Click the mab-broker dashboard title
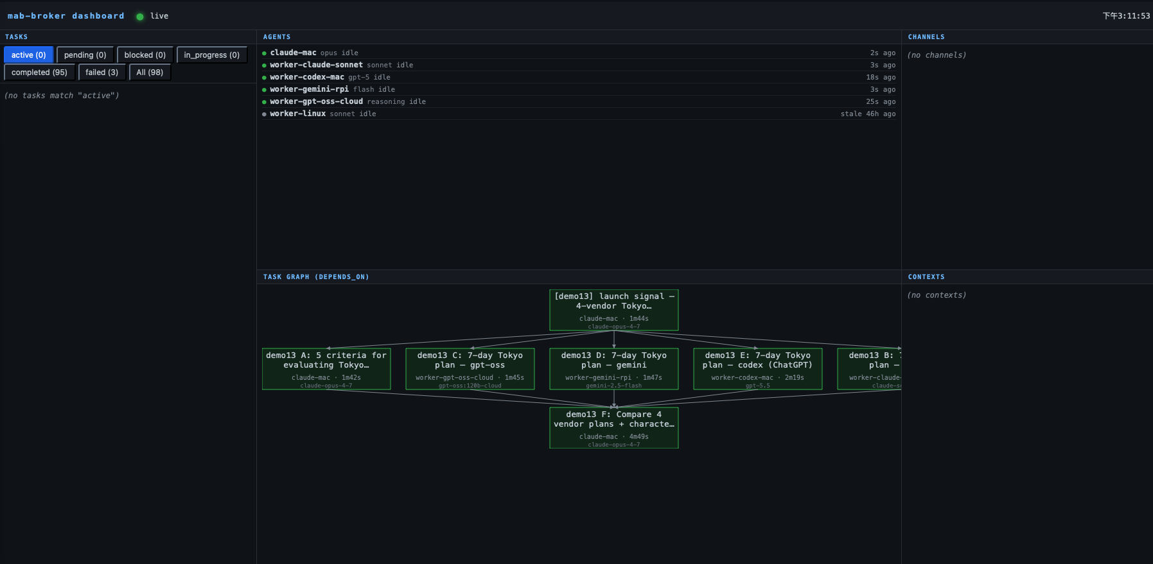 (x=66, y=16)
